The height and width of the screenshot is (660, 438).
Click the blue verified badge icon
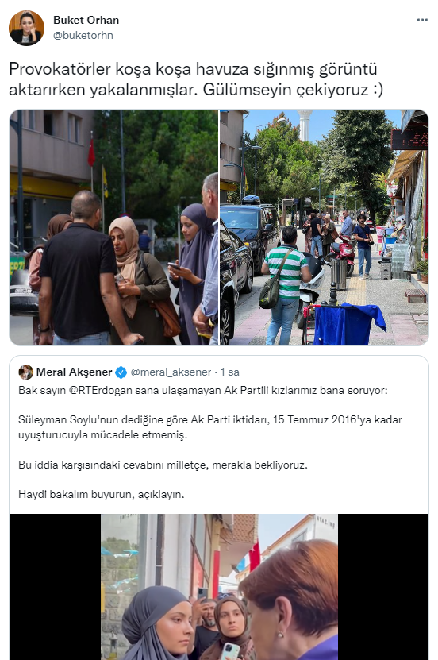click(x=121, y=372)
